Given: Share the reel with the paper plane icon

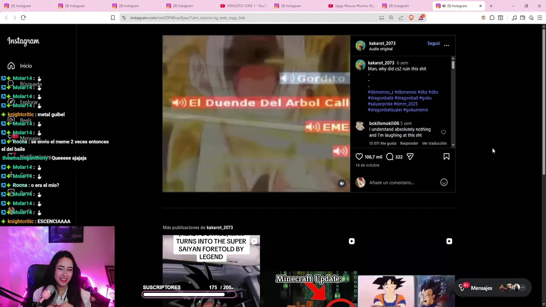Looking at the screenshot, I should [410, 156].
